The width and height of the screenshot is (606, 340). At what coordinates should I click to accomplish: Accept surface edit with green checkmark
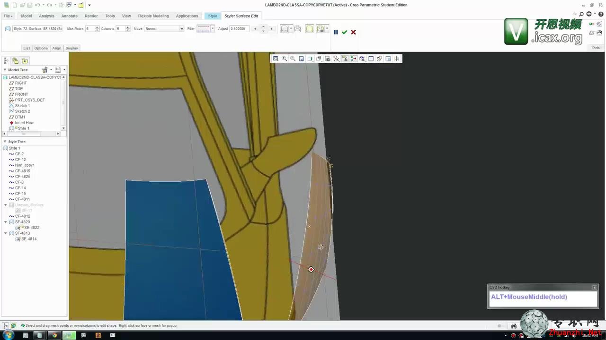click(x=344, y=32)
